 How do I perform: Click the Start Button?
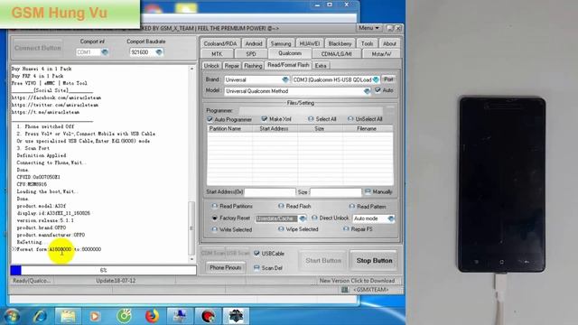click(323, 261)
